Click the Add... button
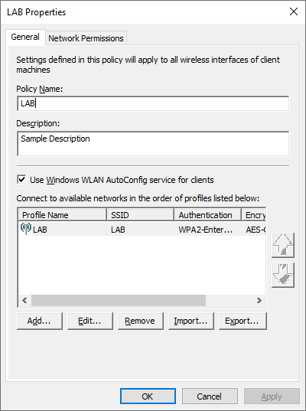The height and width of the screenshot is (411, 306). click(x=40, y=321)
